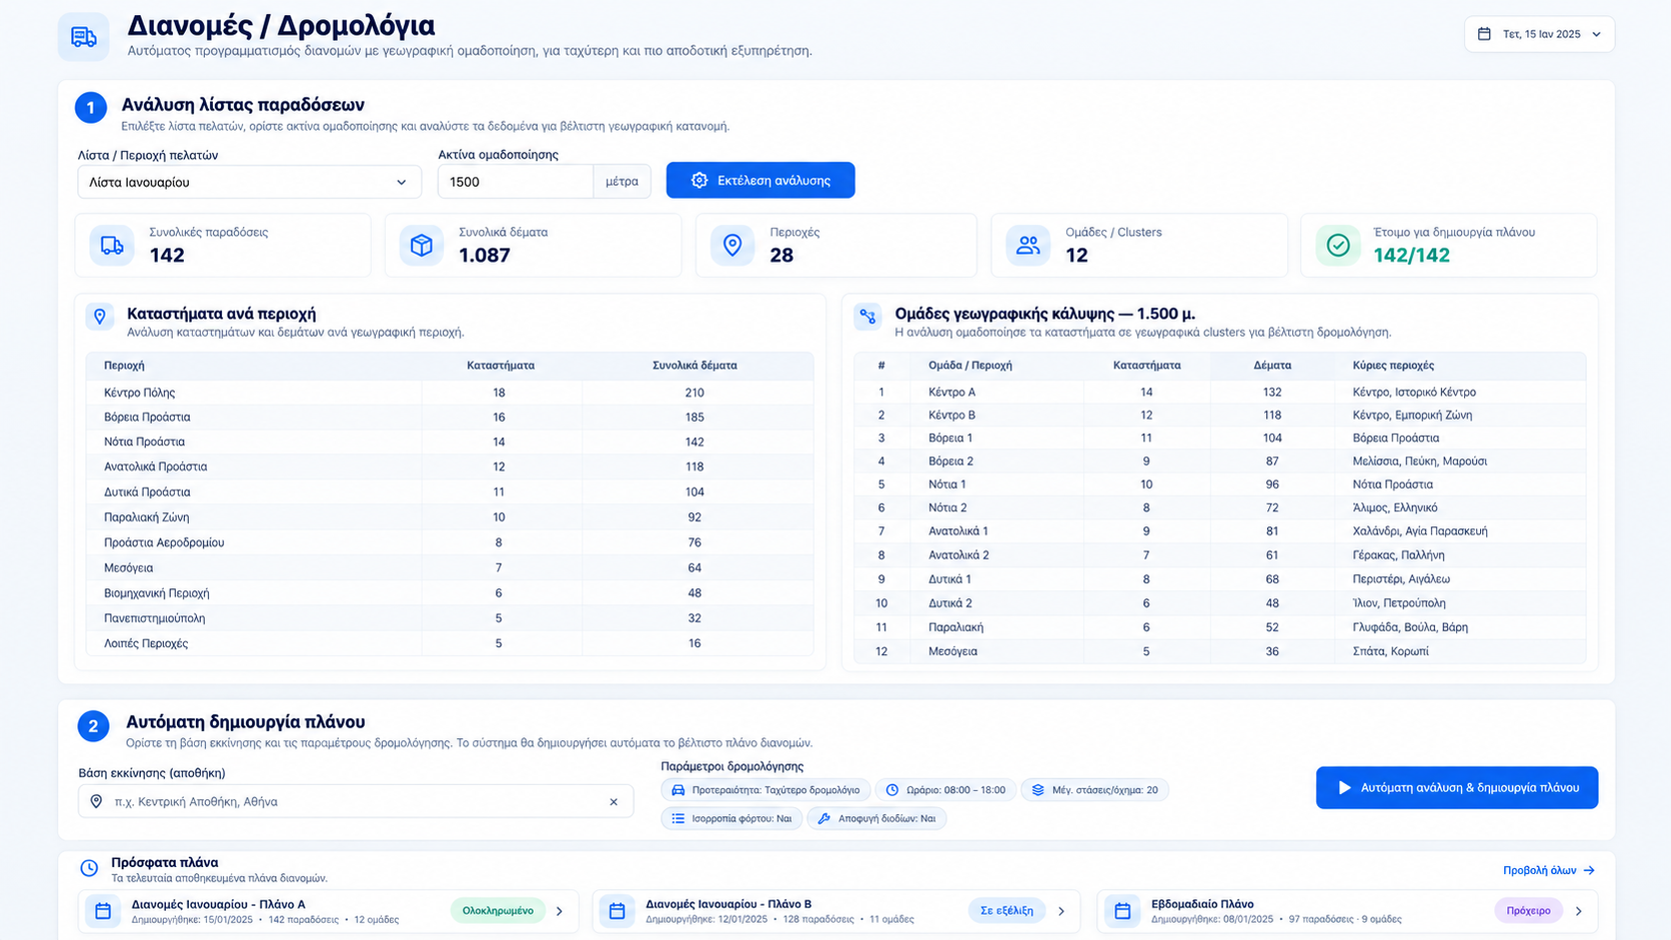Open Πλάνο Α card chevron arrow
The height and width of the screenshot is (940, 1671).
560,911
